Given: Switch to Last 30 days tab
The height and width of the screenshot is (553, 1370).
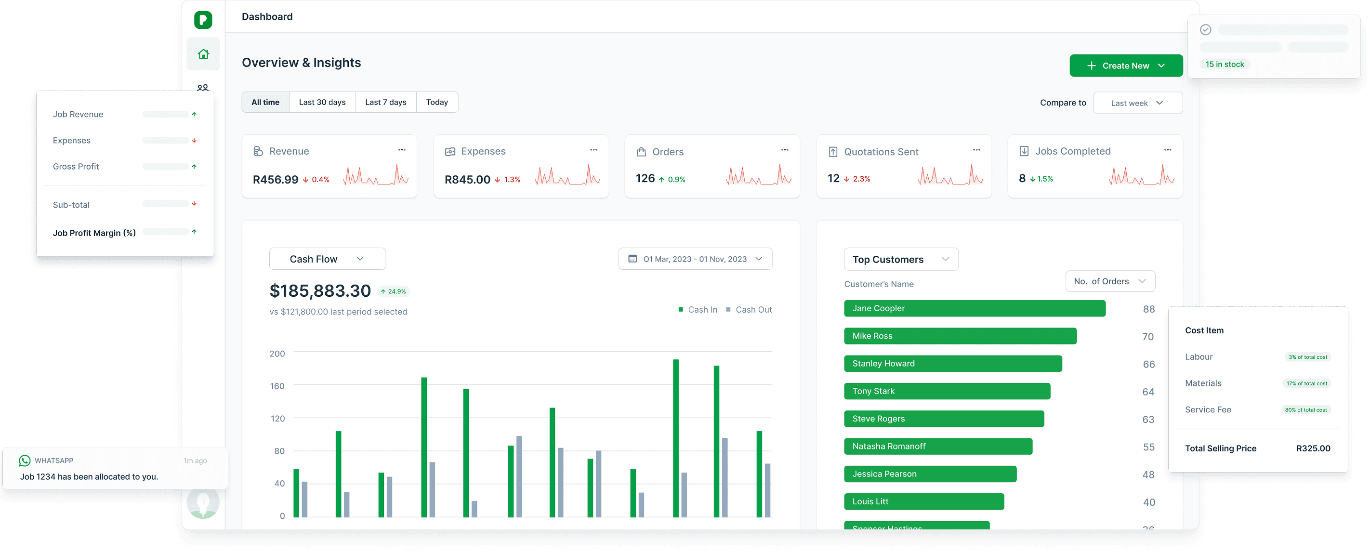Looking at the screenshot, I should tap(322, 102).
